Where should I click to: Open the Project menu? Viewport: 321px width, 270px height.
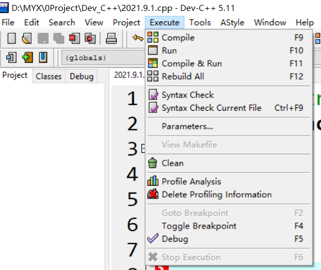click(x=126, y=22)
